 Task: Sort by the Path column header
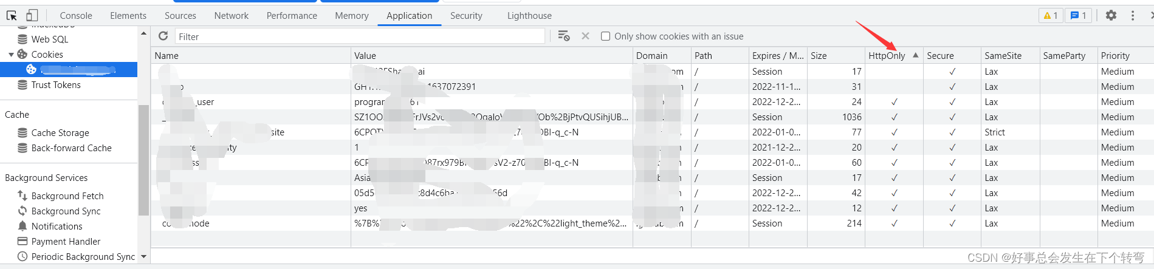pos(720,55)
